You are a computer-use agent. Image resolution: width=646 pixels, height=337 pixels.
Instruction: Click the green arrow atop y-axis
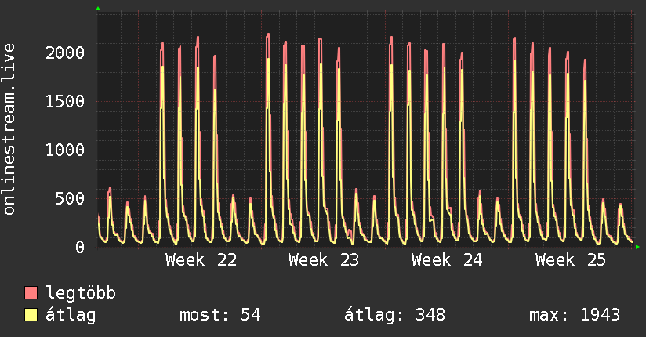tap(98, 9)
